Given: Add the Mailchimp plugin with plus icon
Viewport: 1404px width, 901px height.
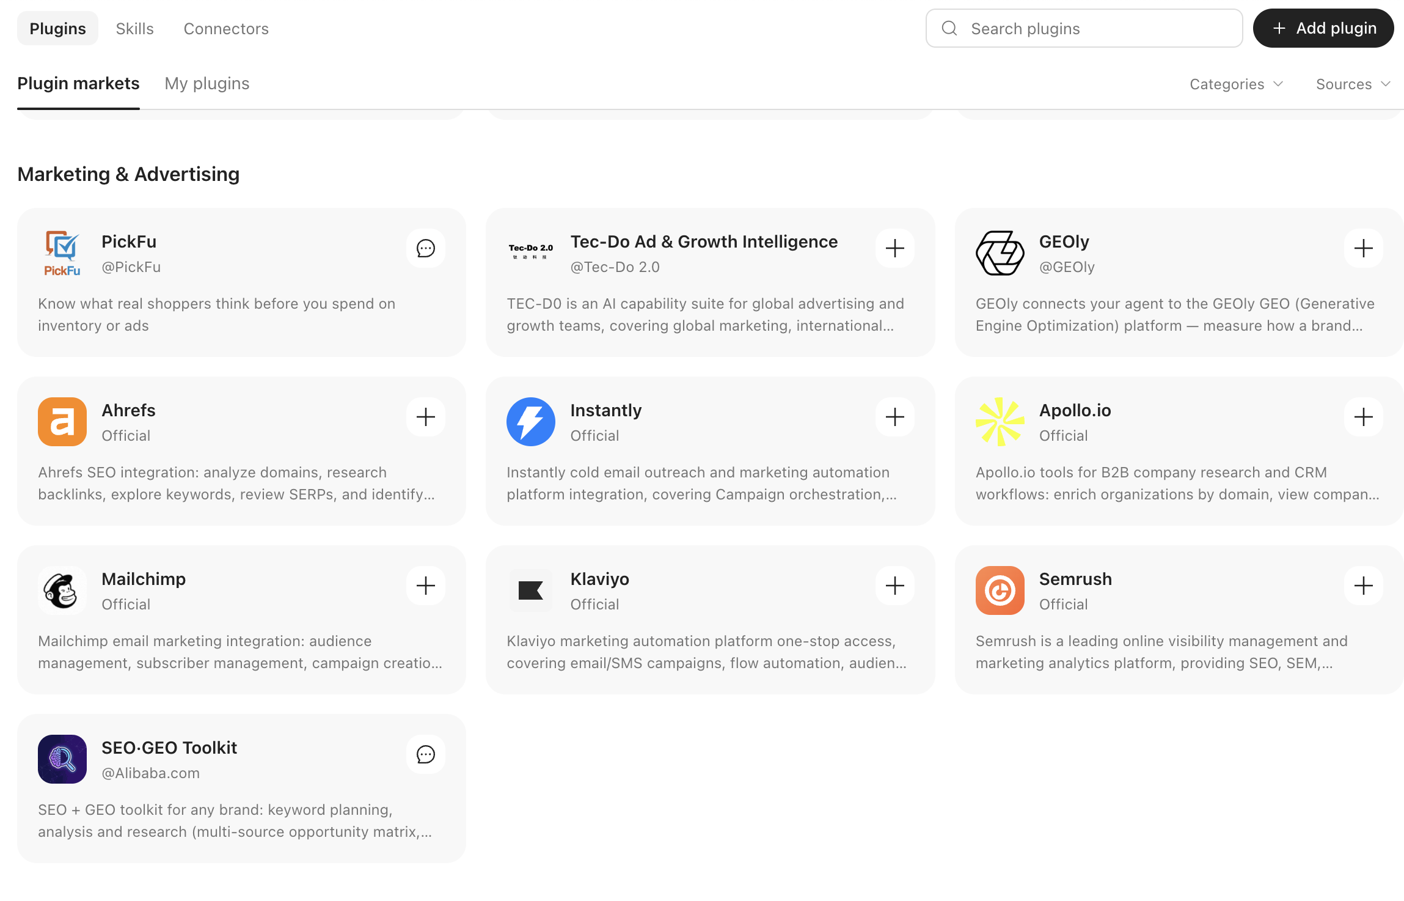Looking at the screenshot, I should (x=426, y=586).
